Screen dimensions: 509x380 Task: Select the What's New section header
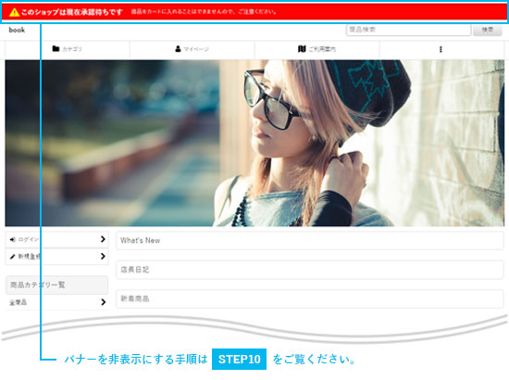pyautogui.click(x=310, y=241)
